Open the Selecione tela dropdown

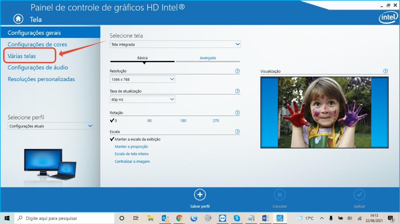tap(175, 44)
